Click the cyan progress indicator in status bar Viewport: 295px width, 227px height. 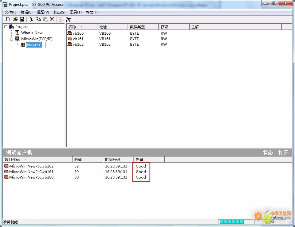232,222
